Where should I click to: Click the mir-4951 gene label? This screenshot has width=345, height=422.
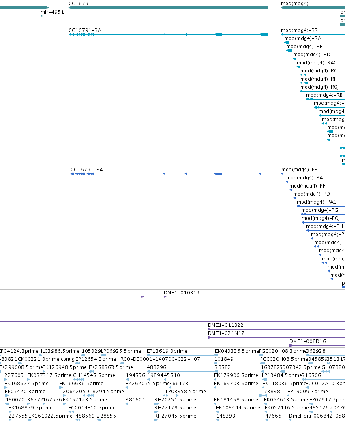coord(52,12)
